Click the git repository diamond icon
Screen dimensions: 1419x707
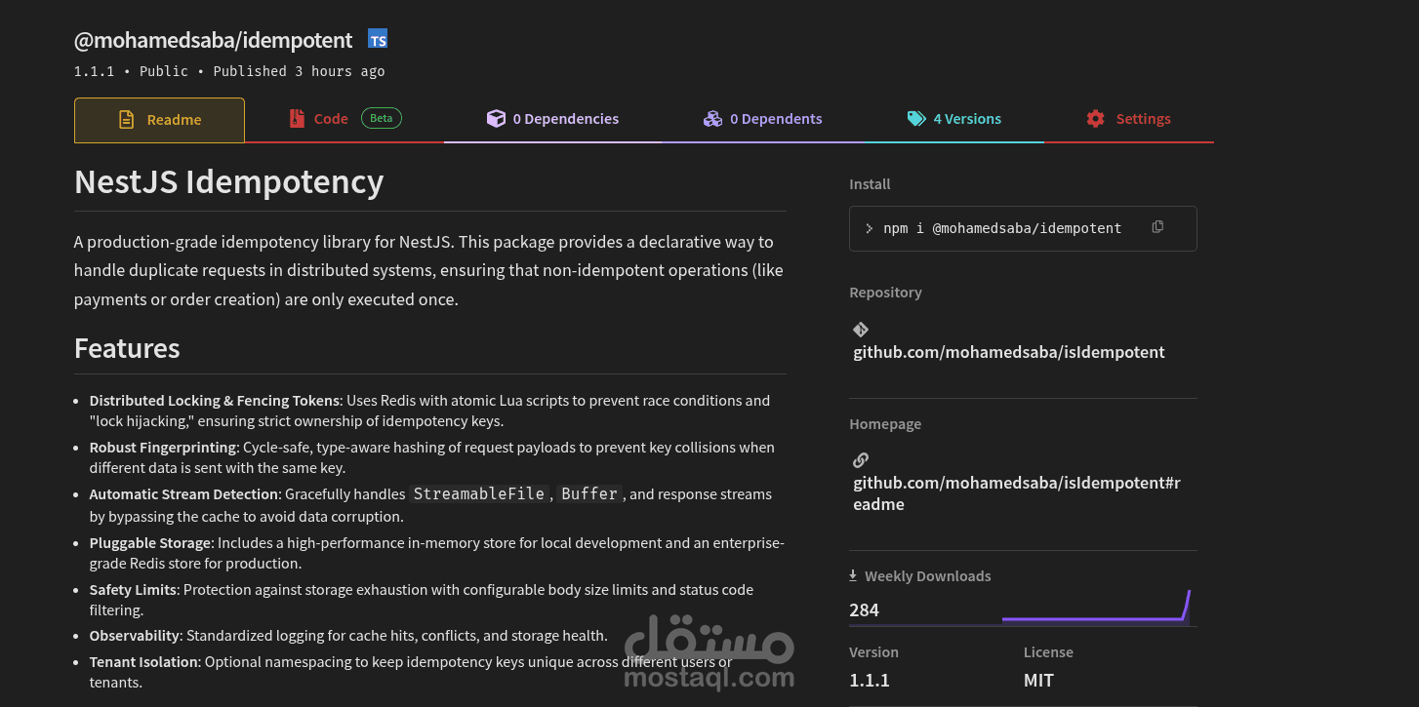coord(861,330)
